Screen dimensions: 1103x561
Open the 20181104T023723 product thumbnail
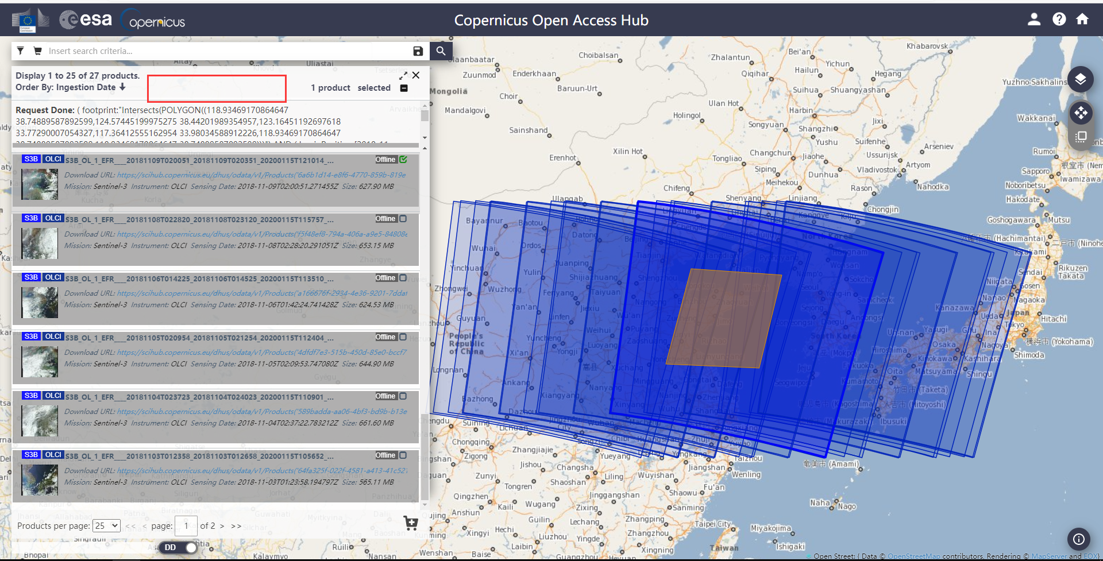click(40, 420)
